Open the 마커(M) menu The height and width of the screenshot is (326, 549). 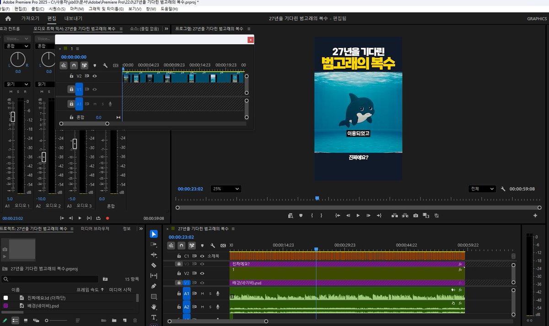pyautogui.click(x=76, y=9)
